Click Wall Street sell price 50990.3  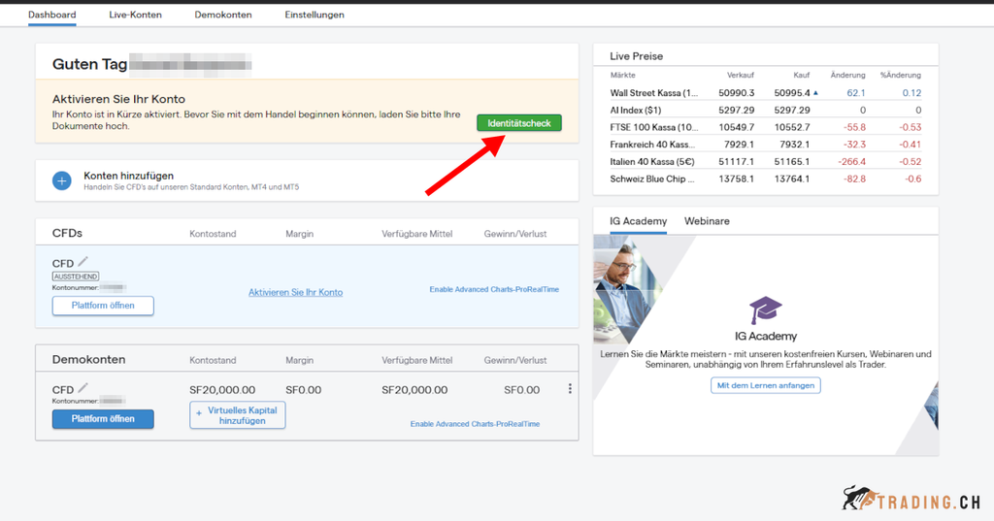(x=737, y=92)
